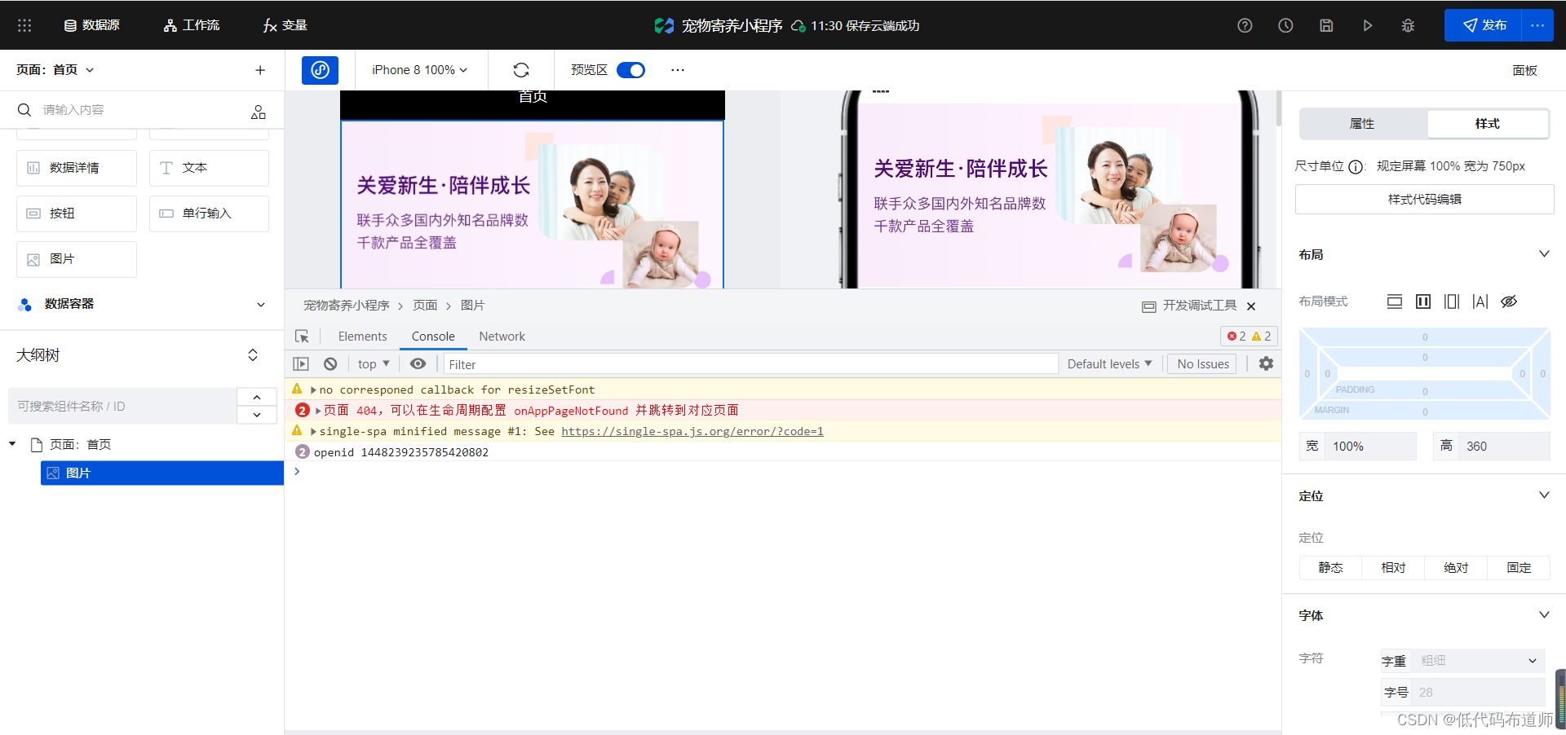
Task: Open the 数据源 panel
Action: (x=92, y=25)
